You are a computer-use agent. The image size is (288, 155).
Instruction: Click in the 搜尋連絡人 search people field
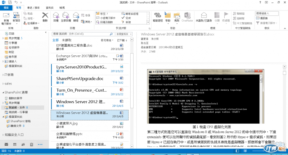click(x=267, y=13)
